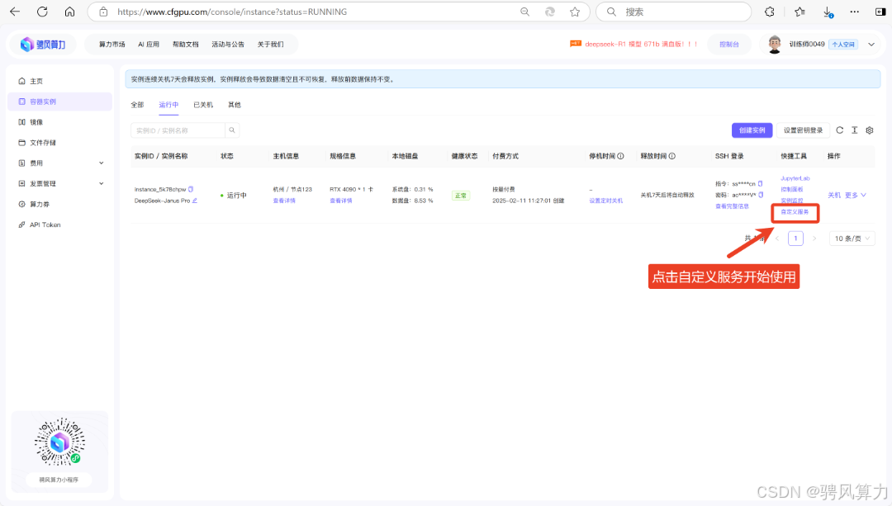892x506 pixels.
Task: Reload the page with refresh icon
Action: coord(42,12)
